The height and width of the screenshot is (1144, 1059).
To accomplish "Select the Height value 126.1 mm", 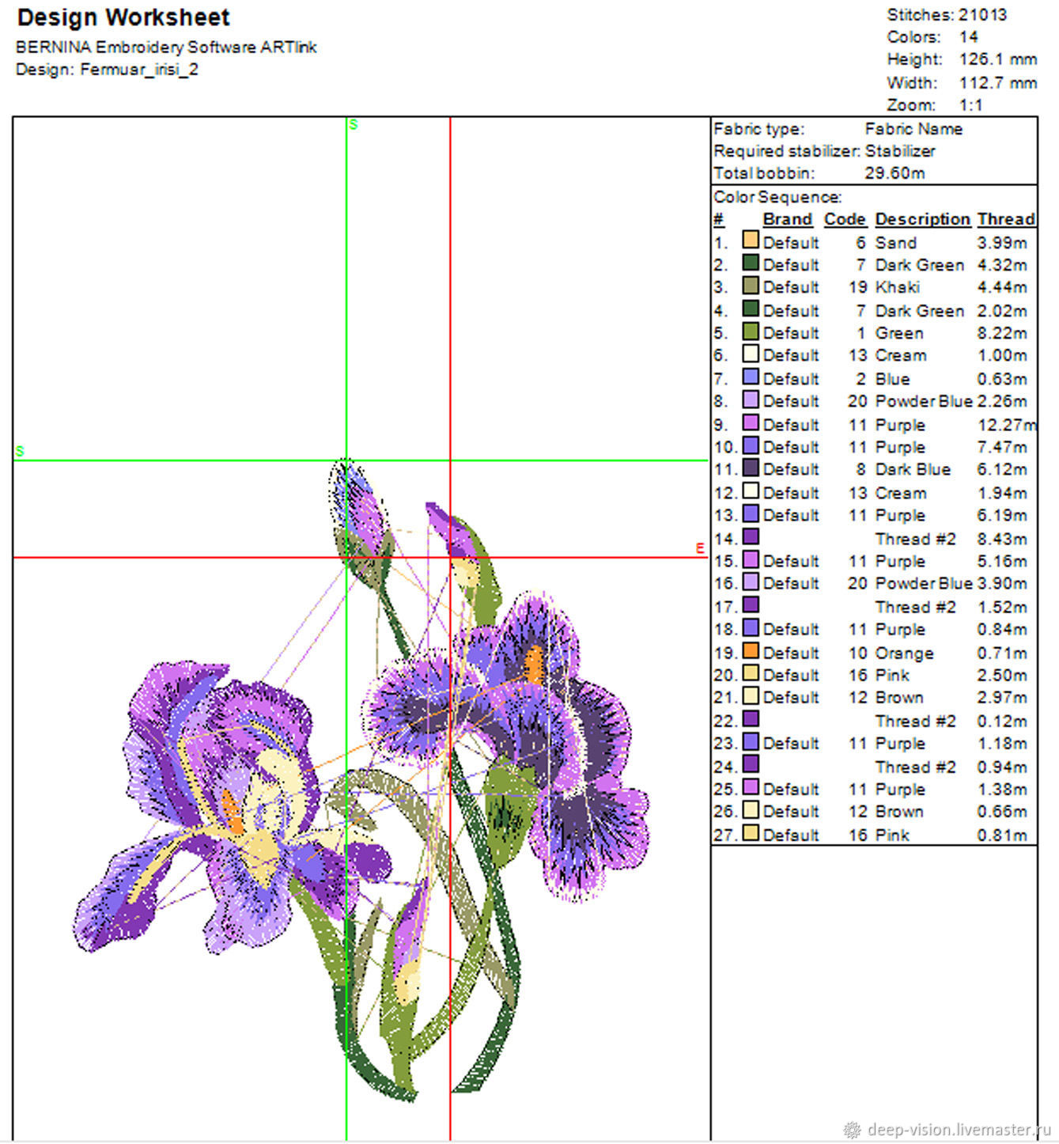I will pos(997,59).
